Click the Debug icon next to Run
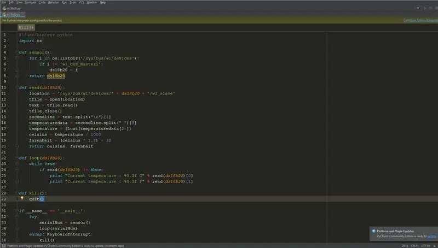 pos(430,8)
